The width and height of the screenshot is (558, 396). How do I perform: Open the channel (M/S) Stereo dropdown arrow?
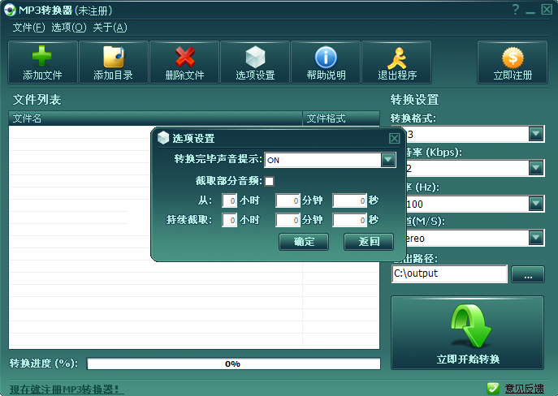coord(536,238)
